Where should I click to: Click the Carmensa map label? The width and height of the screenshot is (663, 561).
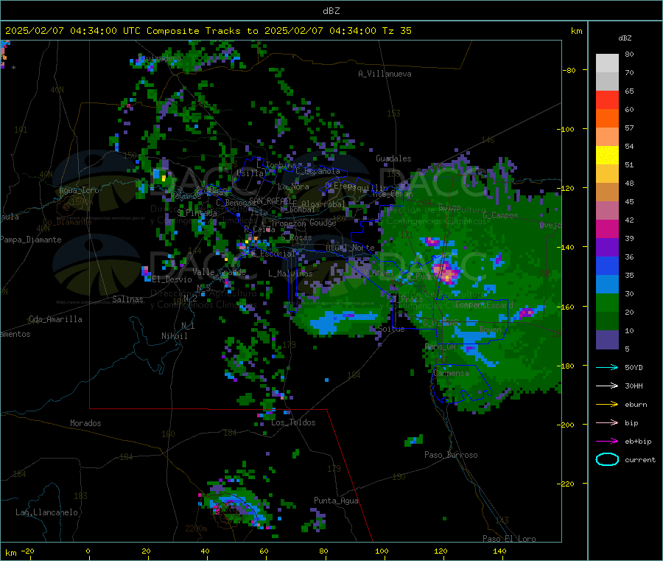(x=451, y=373)
